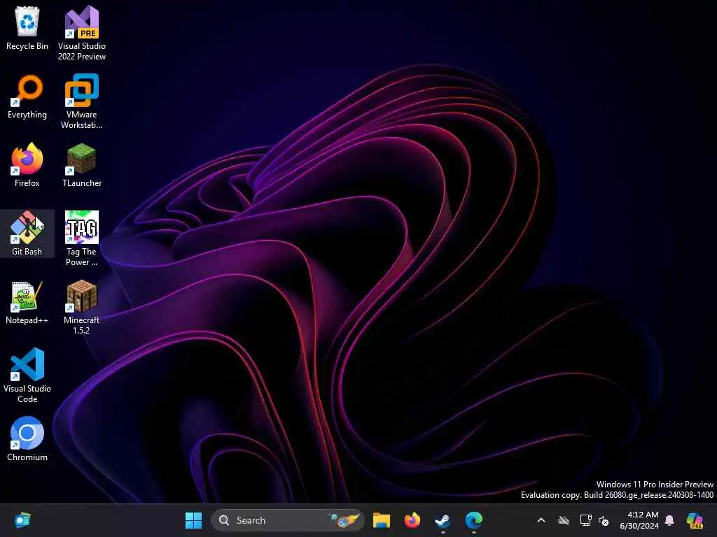Image resolution: width=717 pixels, height=537 pixels.
Task: Click the OneDrive cloud tray icon
Action: pyautogui.click(x=564, y=520)
